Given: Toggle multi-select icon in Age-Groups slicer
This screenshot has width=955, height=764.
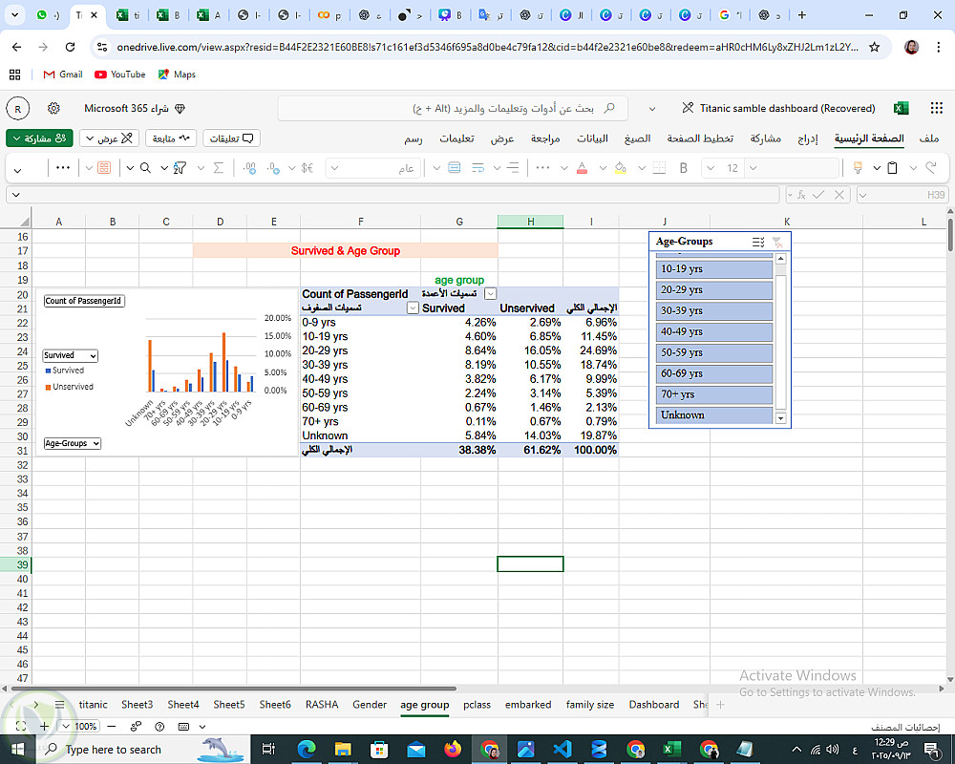Looking at the screenshot, I should coord(757,242).
